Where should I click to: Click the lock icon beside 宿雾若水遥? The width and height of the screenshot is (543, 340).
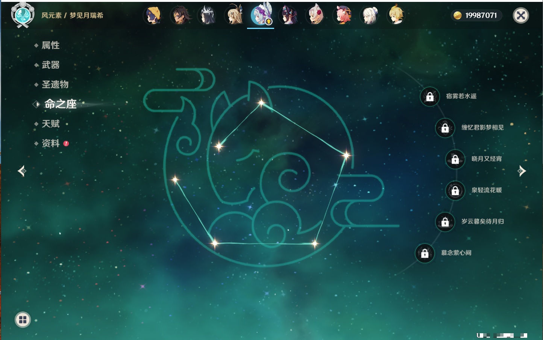(430, 97)
